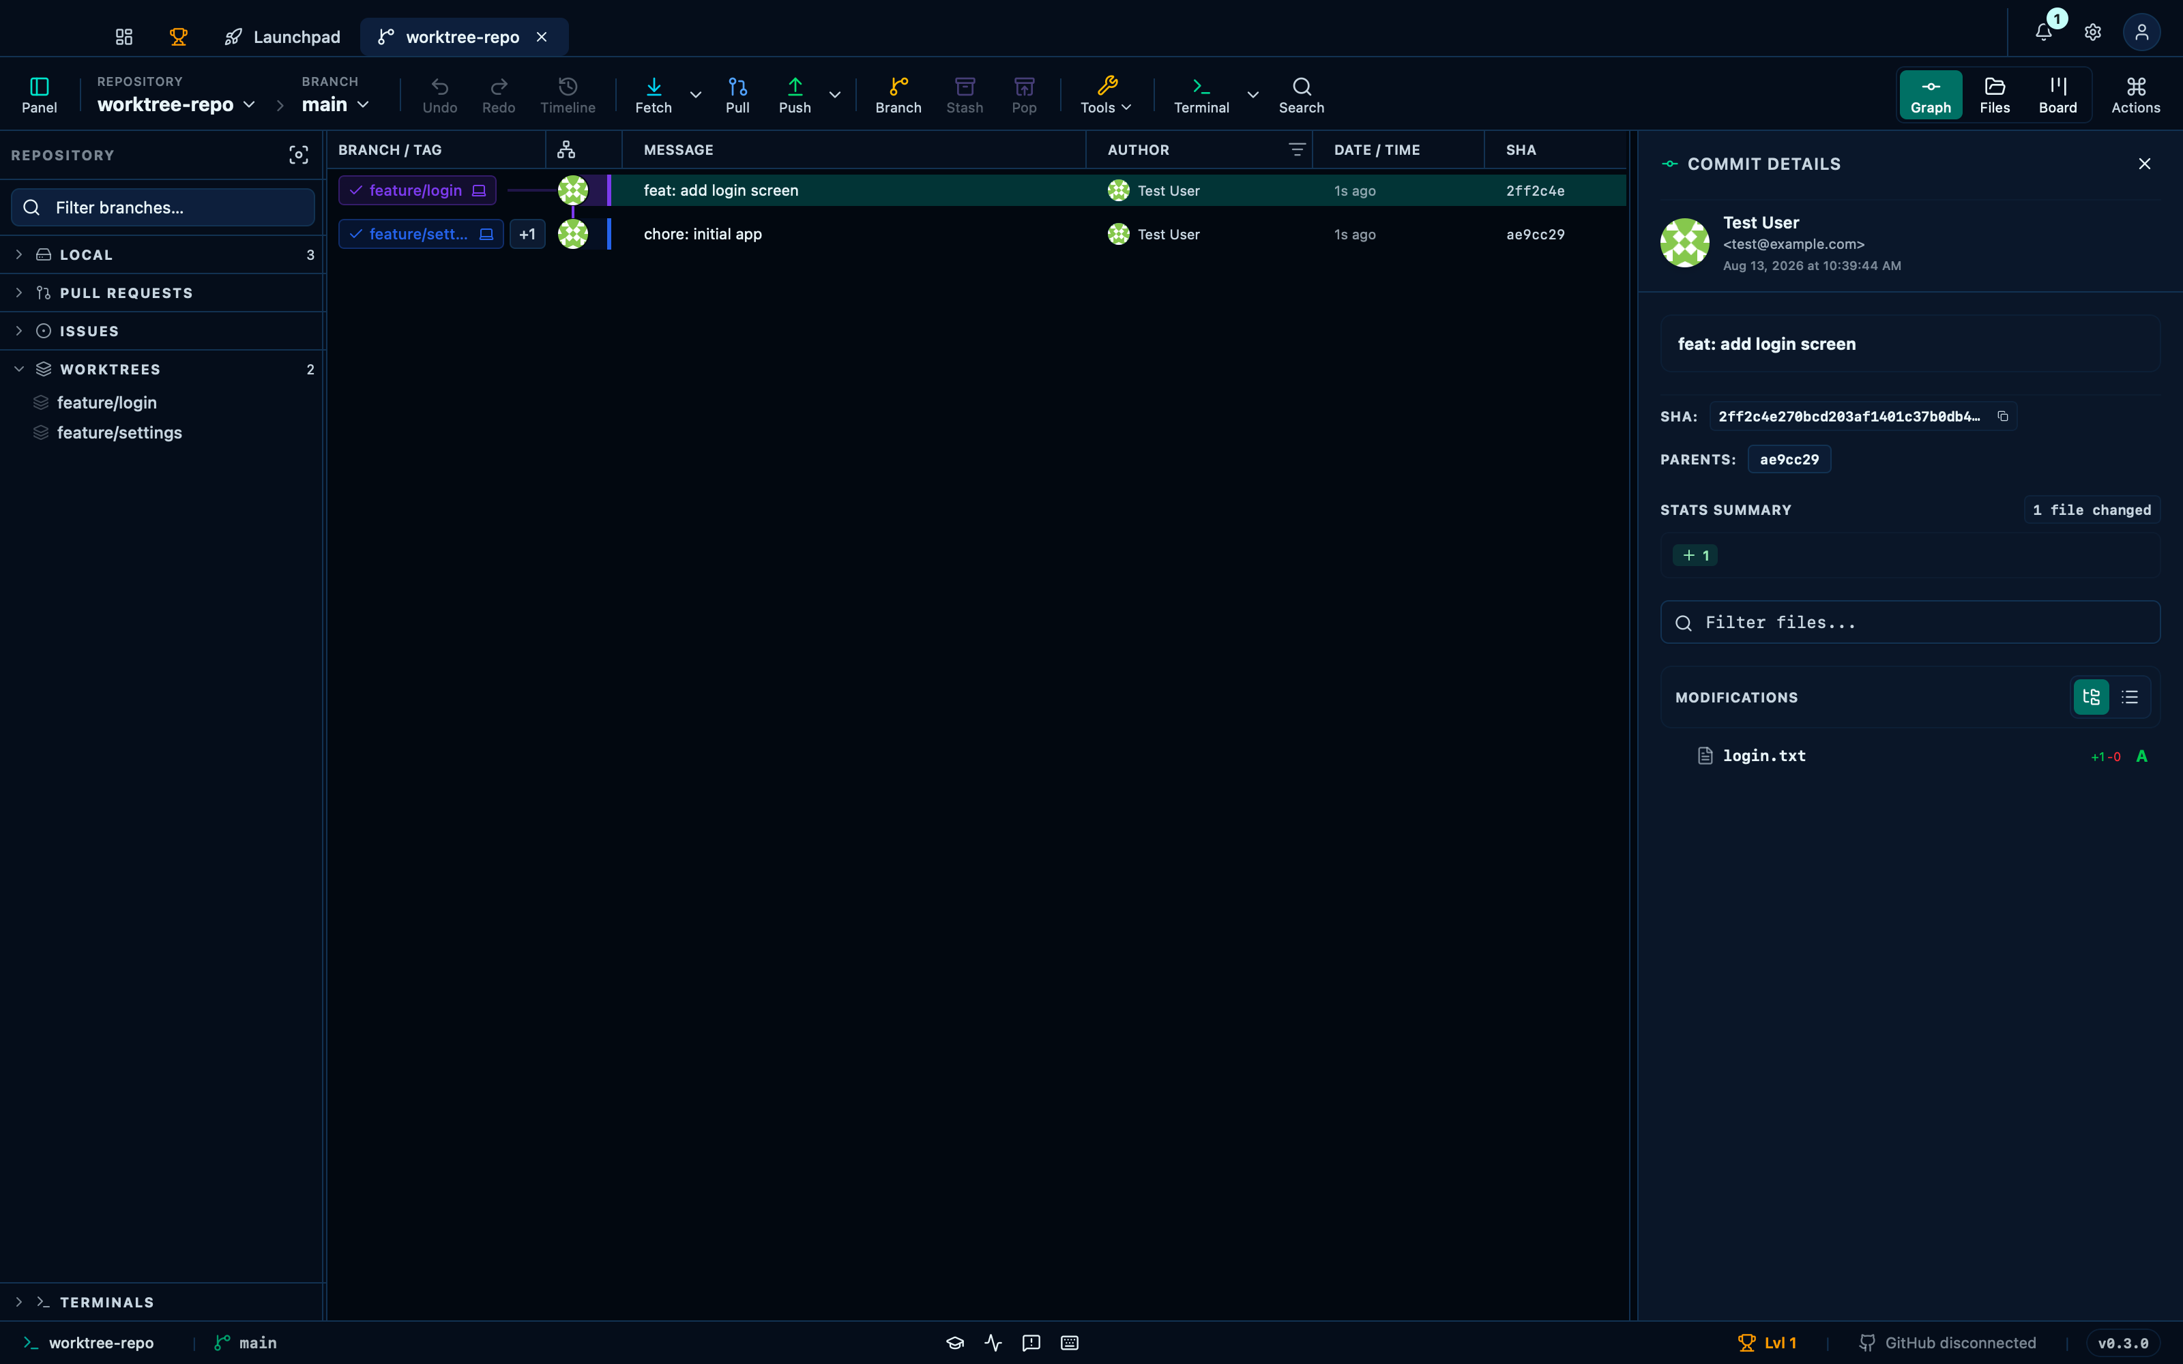Expand the Push options arrow

[834, 95]
